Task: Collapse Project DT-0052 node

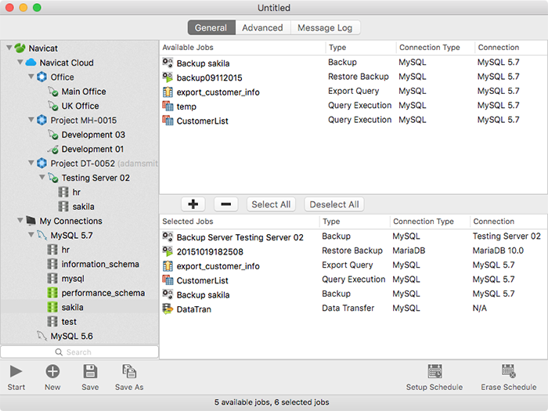Action: point(31,163)
